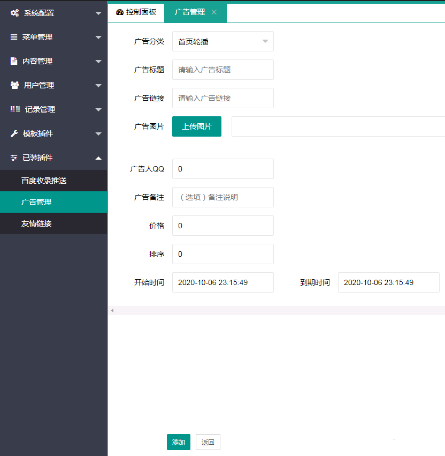This screenshot has height=456, width=445.
Task: Click the wrench icon beside 模板插件
Action: pos(14,133)
